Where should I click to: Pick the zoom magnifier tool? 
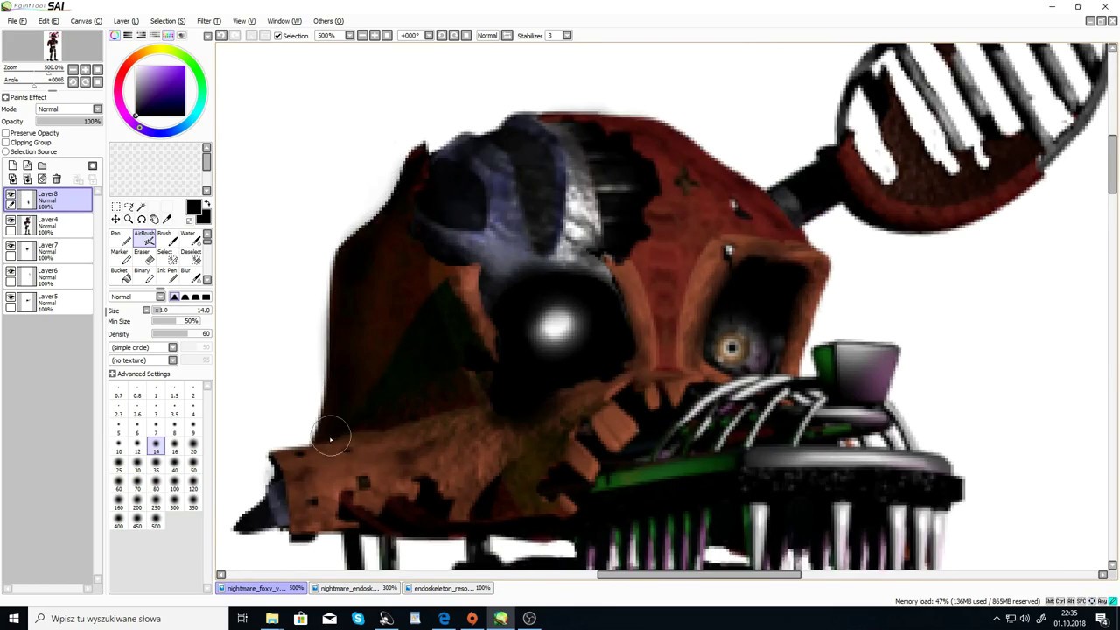click(x=129, y=220)
